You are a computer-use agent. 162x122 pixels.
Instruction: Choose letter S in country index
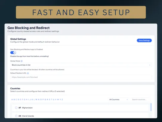[x=50, y=100]
